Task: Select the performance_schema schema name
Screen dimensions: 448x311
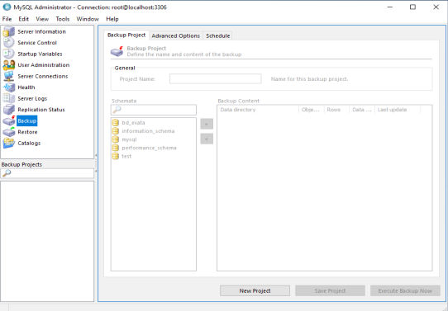Action: [149, 148]
